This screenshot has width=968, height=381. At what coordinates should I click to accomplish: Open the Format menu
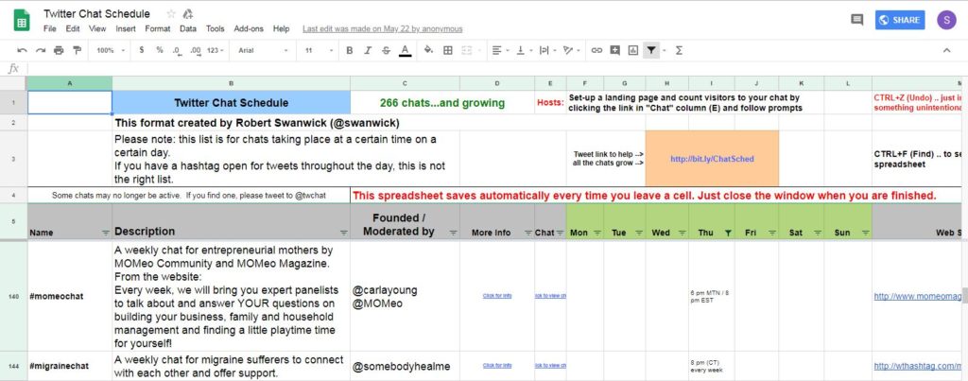158,28
